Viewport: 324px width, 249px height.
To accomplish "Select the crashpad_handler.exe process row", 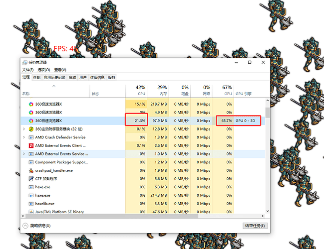I will pos(143,170).
